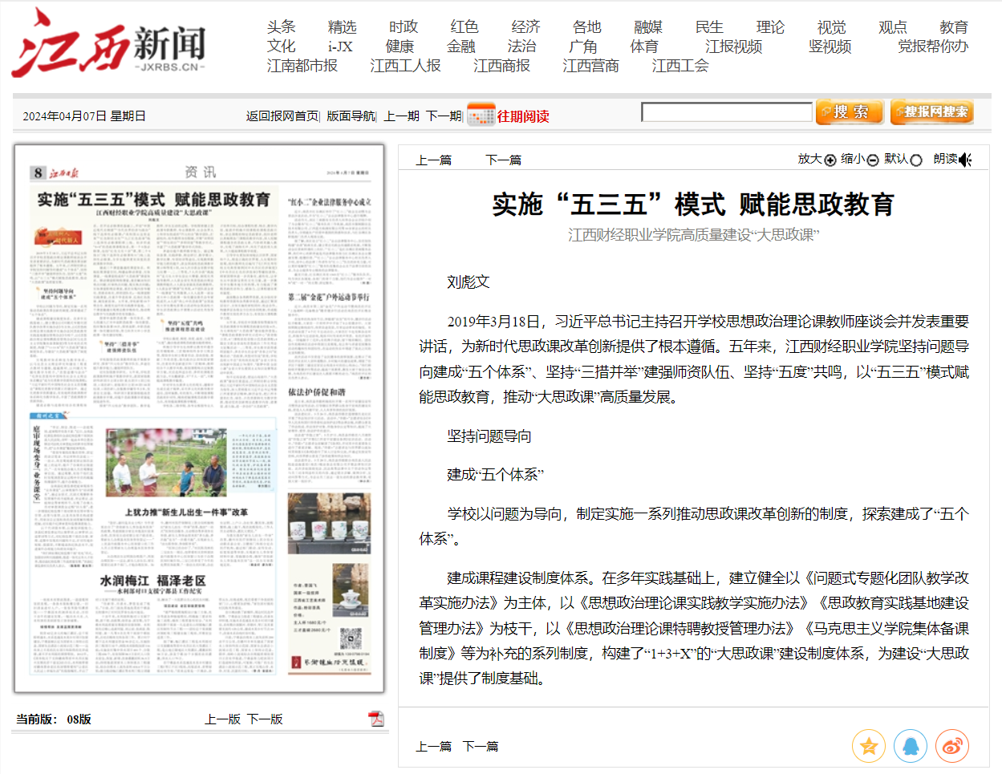The height and width of the screenshot is (774, 1002).
Task: Share article to Weibo icon
Action: 951,747
